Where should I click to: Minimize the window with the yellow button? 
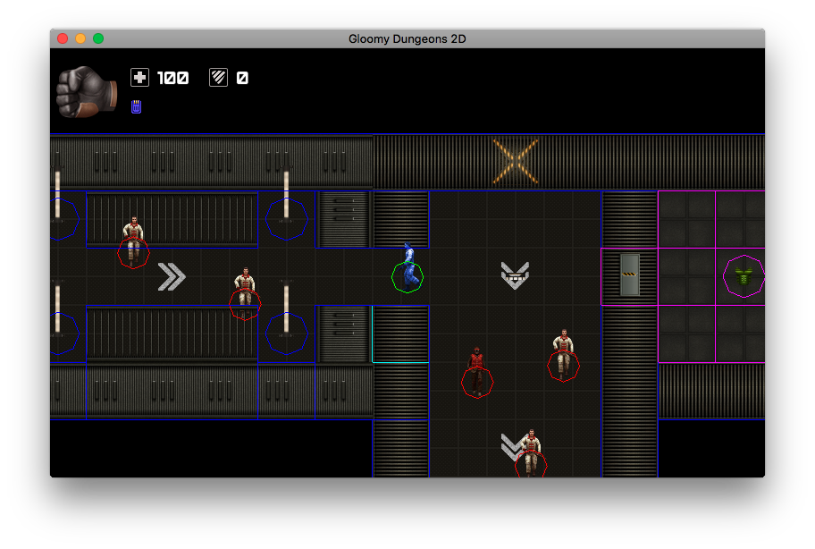80,38
